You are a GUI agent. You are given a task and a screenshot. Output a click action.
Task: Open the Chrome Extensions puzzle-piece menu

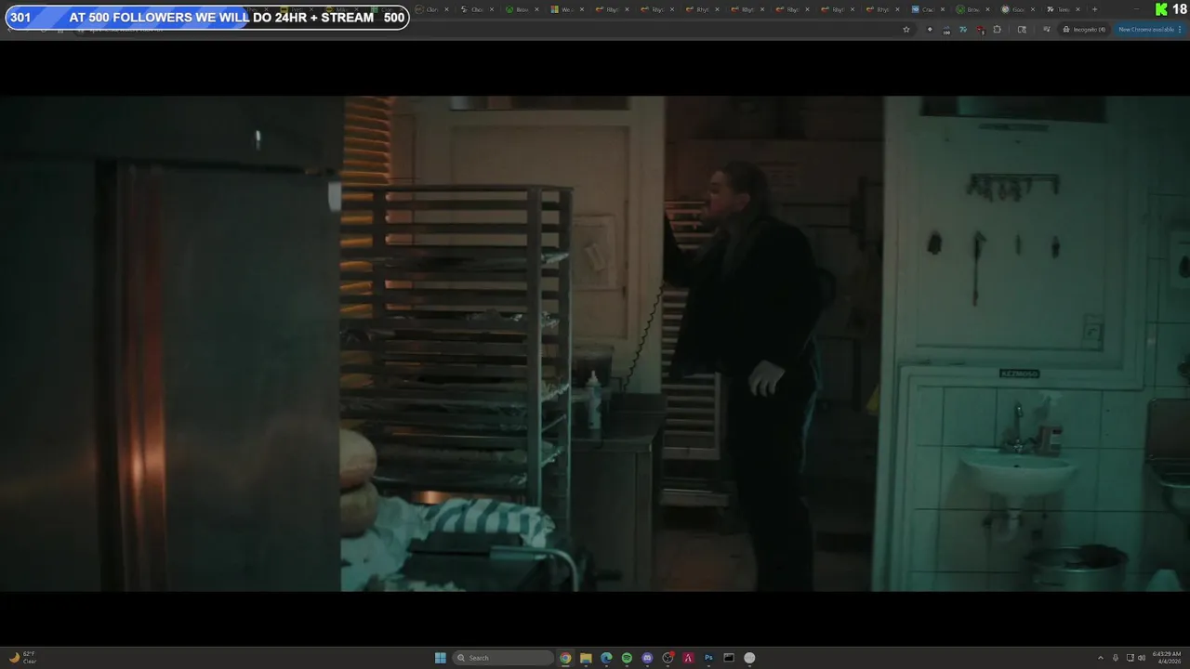998,30
